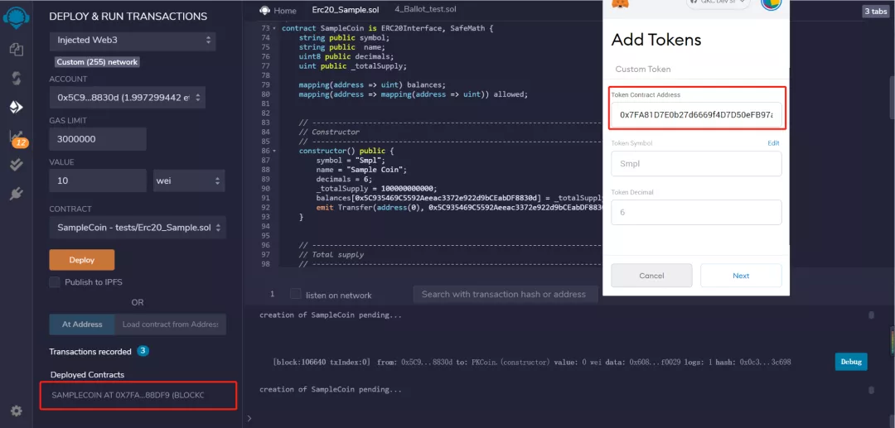
Task: Click the transaction hash search field
Action: 505,294
